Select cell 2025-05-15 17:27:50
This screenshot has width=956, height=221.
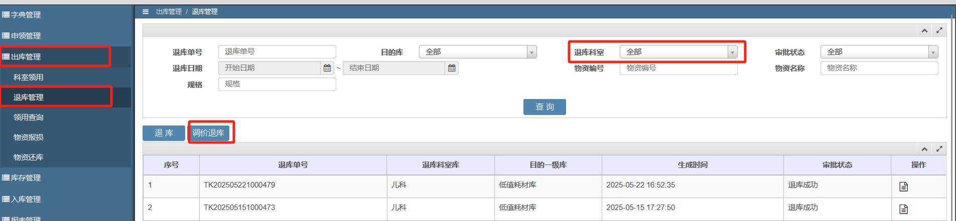pyautogui.click(x=693, y=208)
